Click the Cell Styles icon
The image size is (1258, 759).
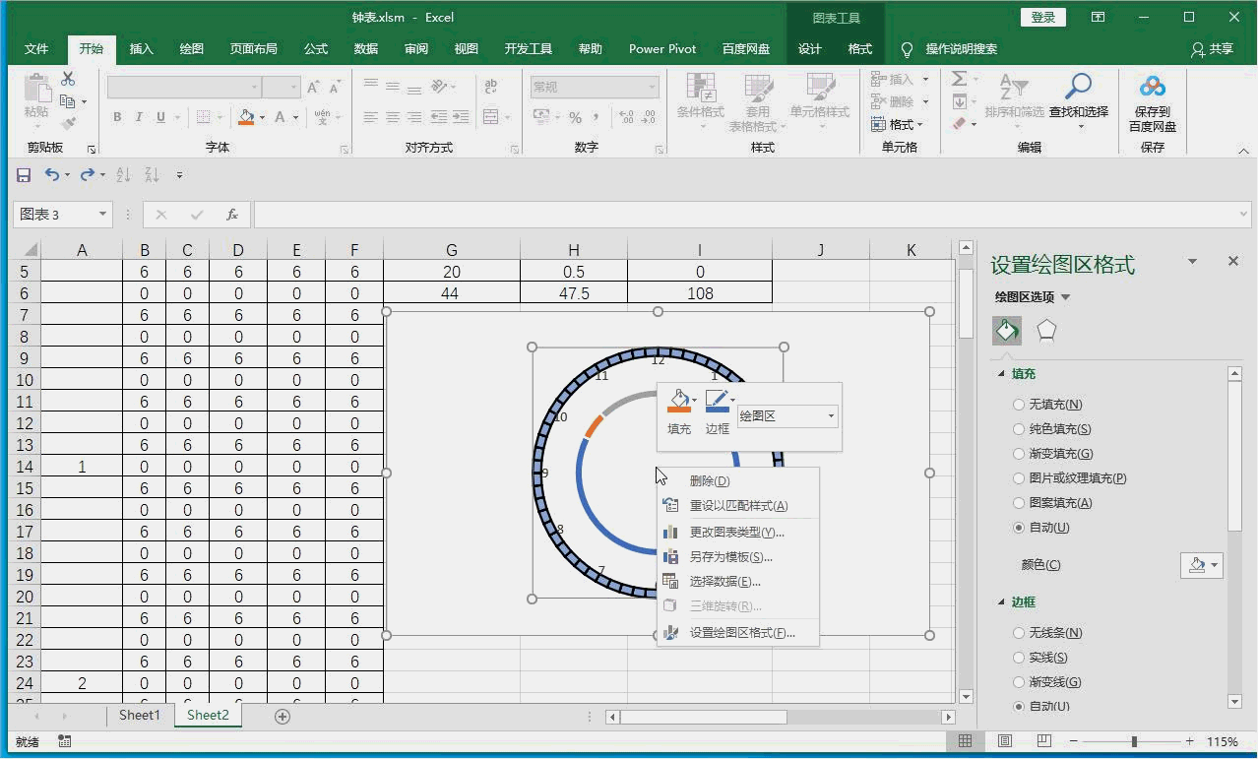(820, 88)
